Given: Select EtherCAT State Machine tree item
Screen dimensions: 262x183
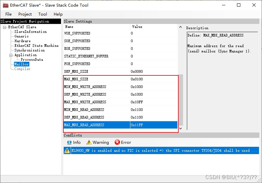Looking at the screenshot, I should point(36,46).
